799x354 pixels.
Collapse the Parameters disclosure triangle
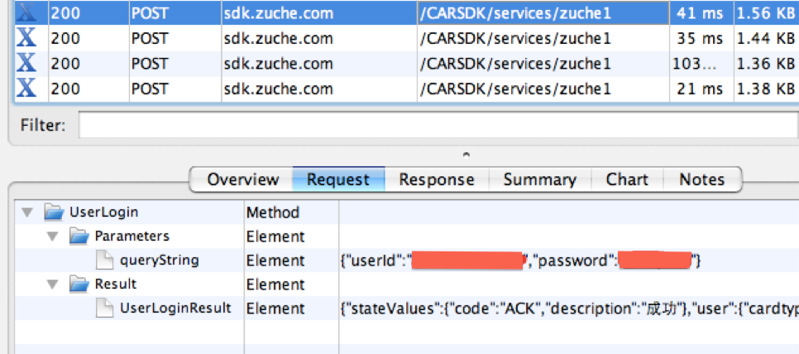(54, 237)
